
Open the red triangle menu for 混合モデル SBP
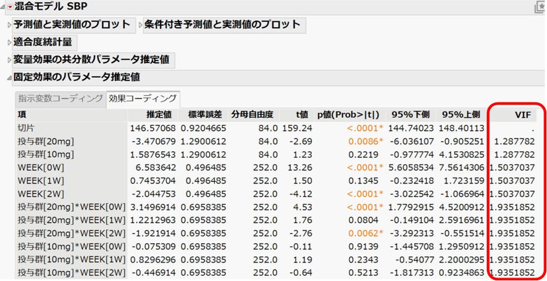click(10, 7)
